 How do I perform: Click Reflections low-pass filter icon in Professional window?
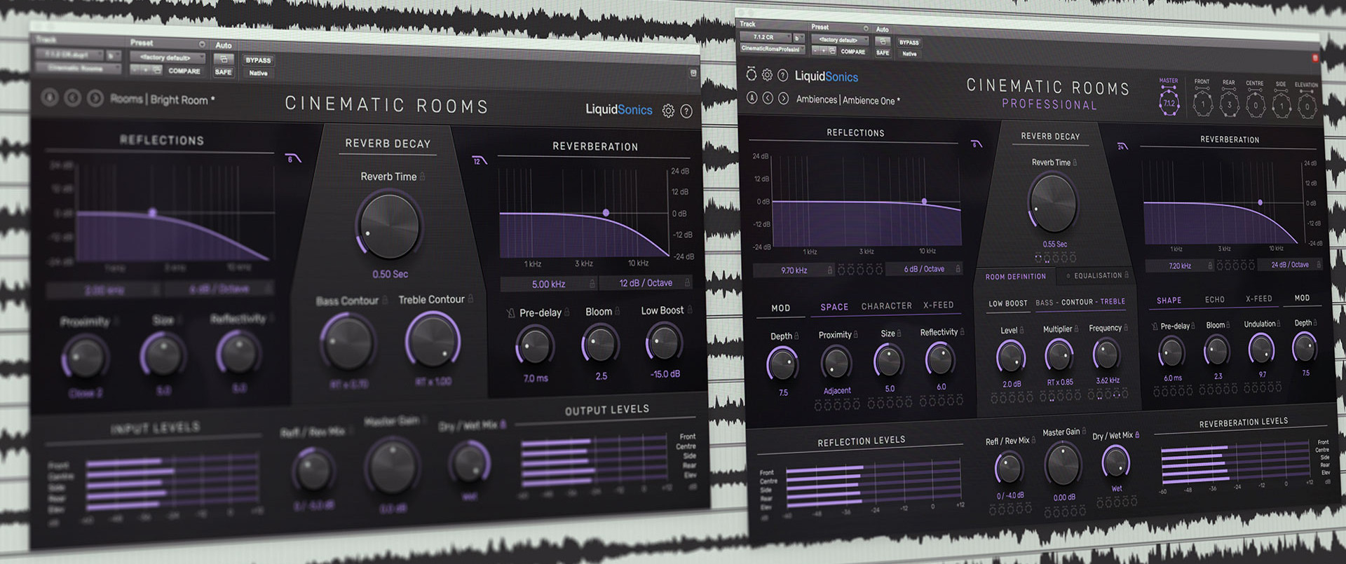pos(977,144)
